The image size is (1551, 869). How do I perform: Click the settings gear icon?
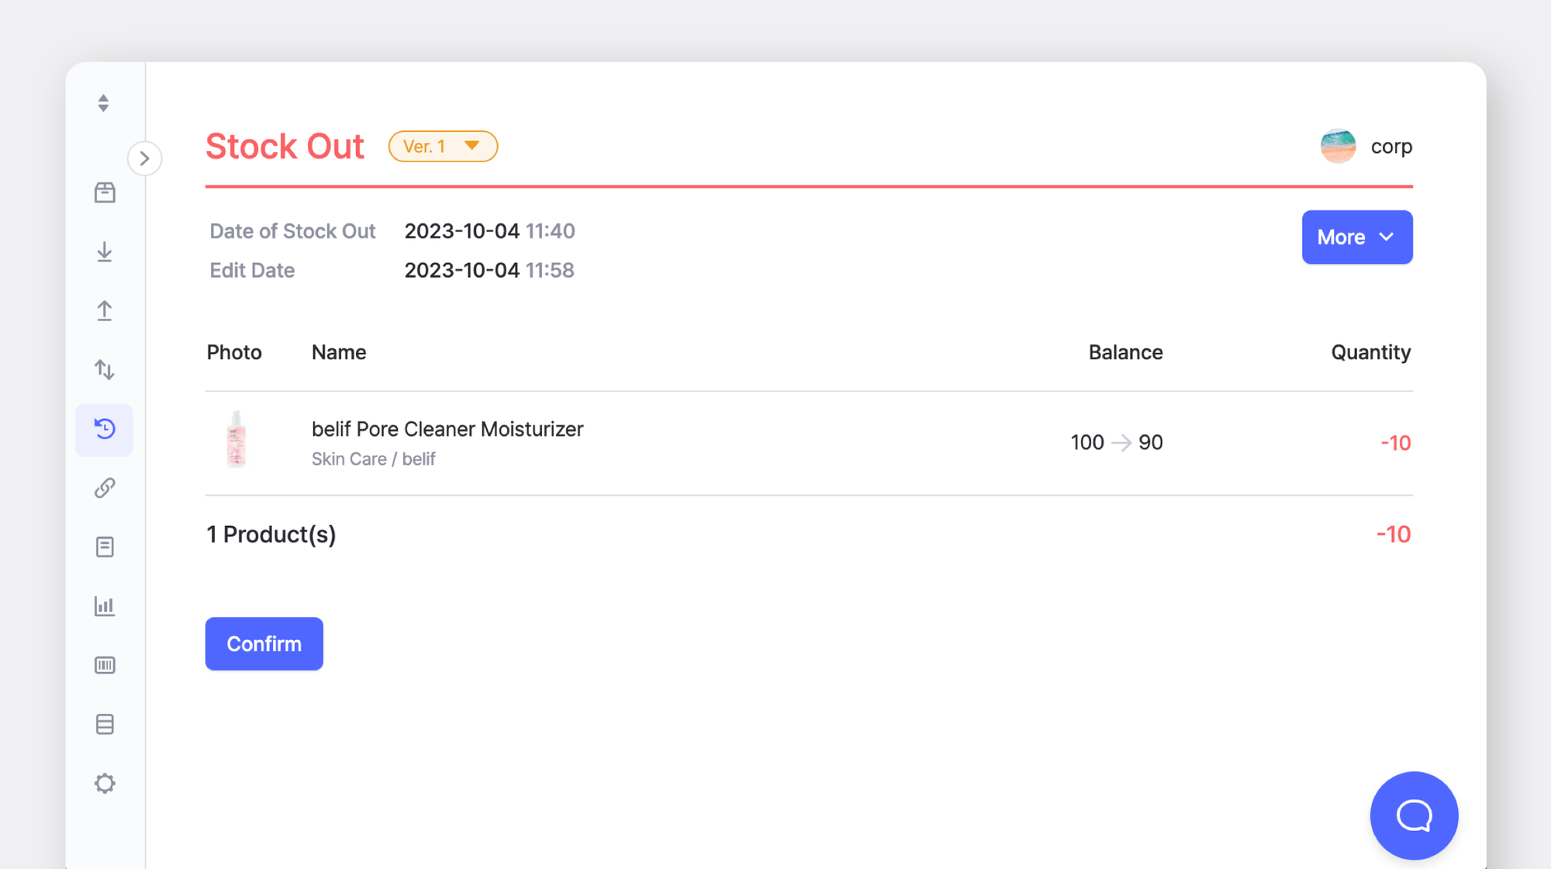(103, 783)
